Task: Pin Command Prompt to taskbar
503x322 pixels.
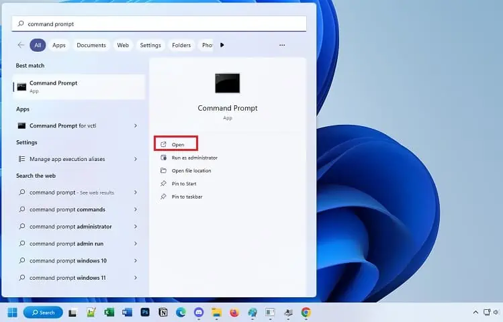Action: click(181, 197)
